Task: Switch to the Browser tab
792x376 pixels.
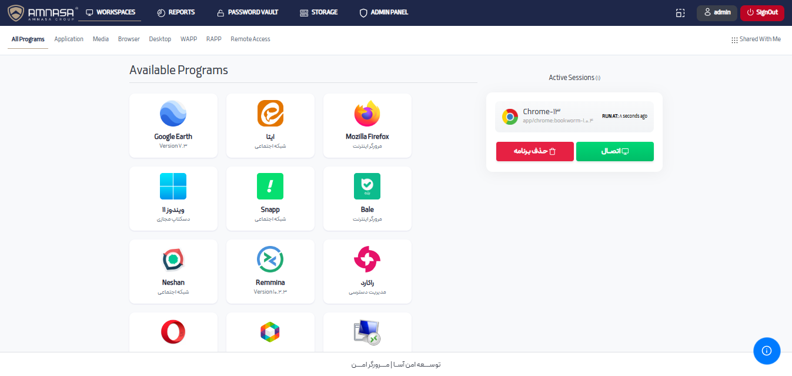Action: coord(129,39)
